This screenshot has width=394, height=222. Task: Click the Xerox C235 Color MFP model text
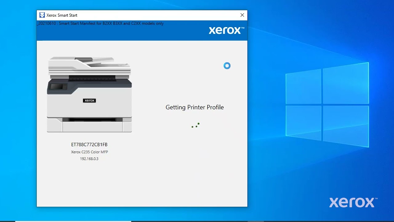[89, 152]
